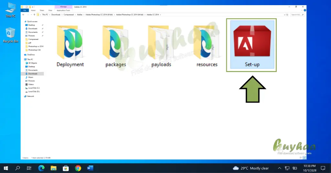
Task: Select the Set-up Adobe installer file
Action: [x=252, y=44]
